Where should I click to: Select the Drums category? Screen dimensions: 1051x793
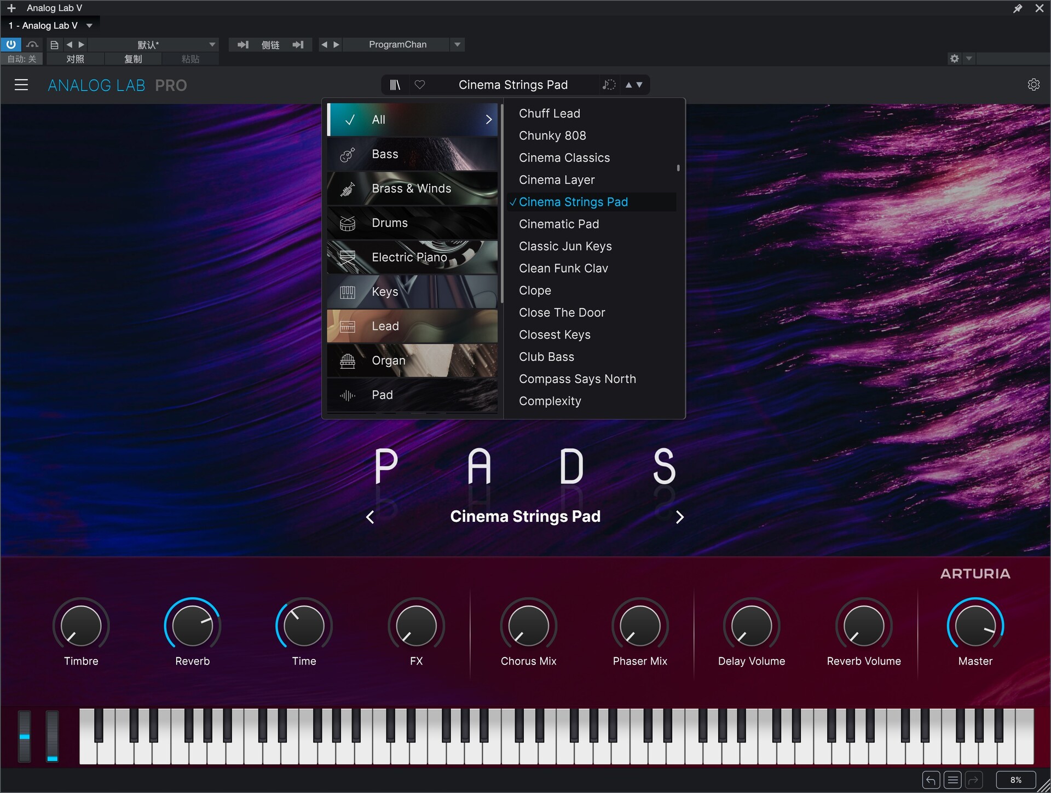tap(412, 223)
